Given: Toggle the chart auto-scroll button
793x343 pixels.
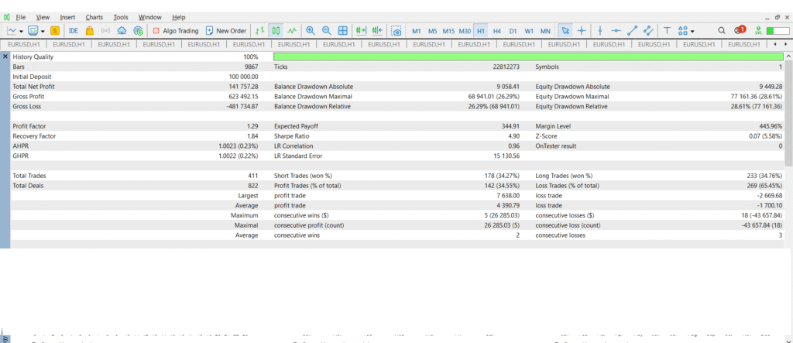Looking at the screenshot, I should coord(360,31).
